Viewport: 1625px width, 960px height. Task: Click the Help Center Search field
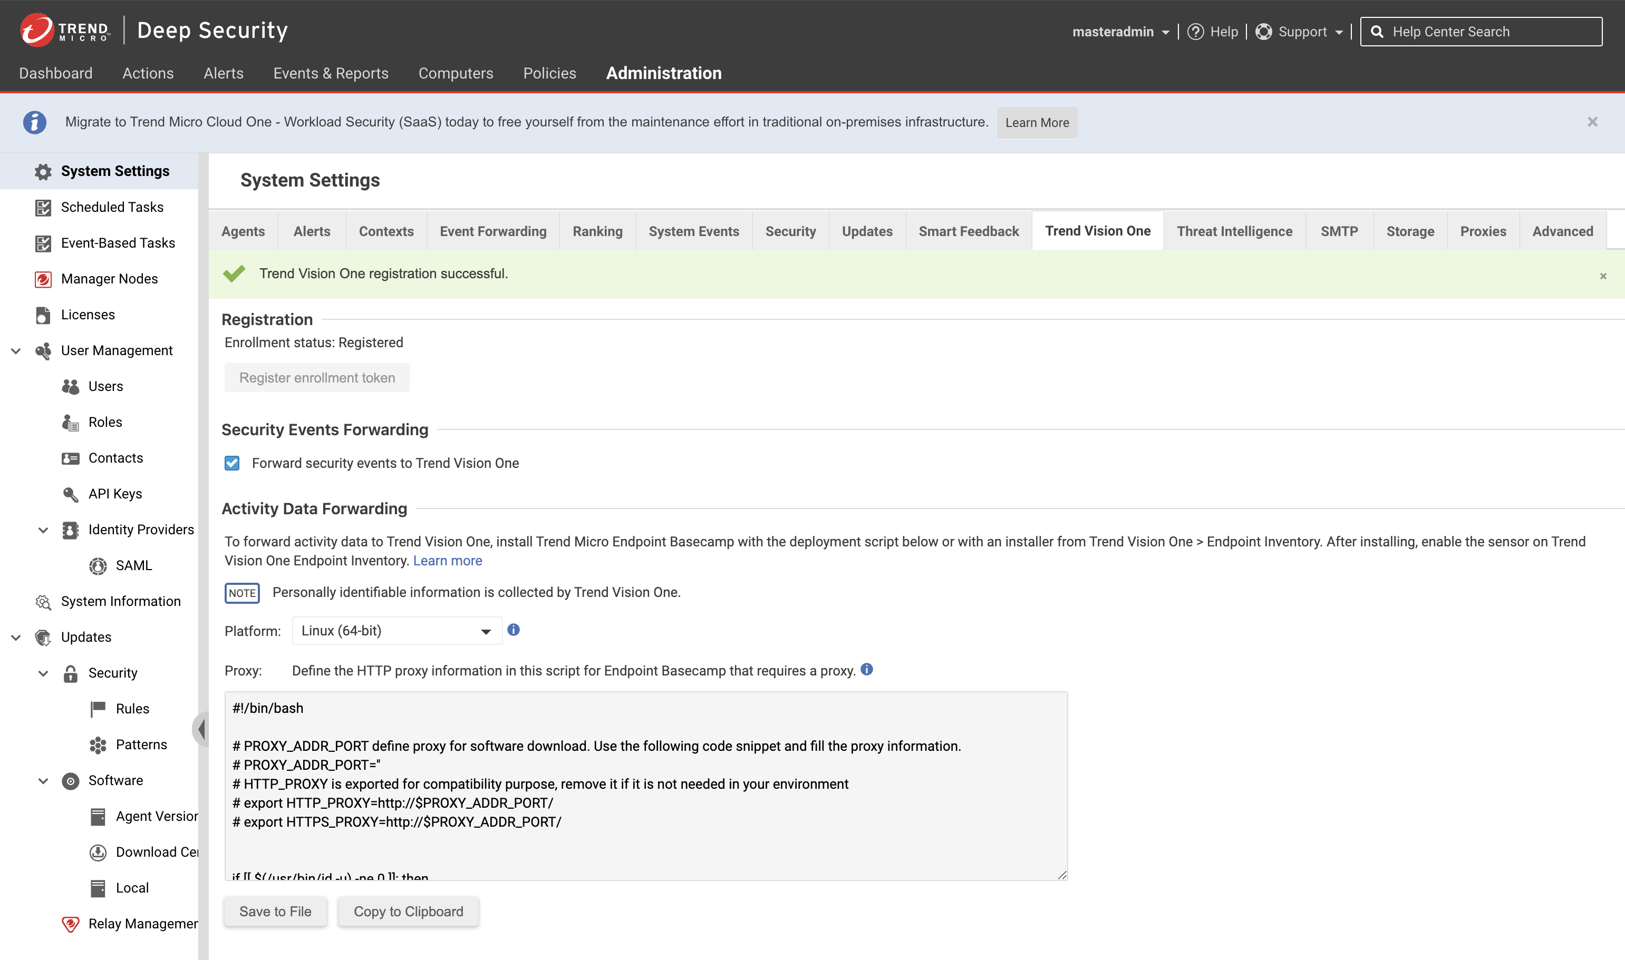pos(1481,32)
